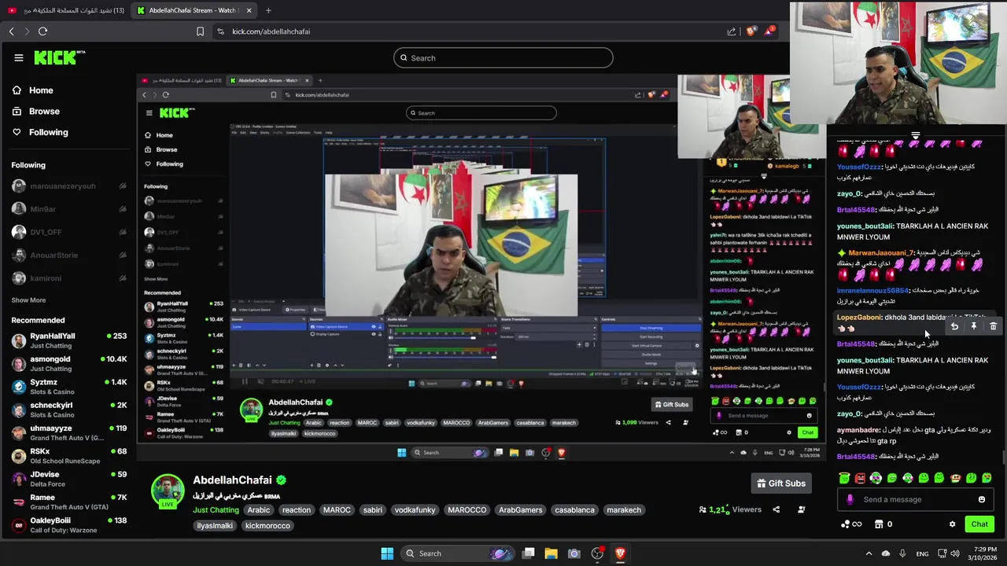Image resolution: width=1007 pixels, height=566 pixels.
Task: Go to Home in the Kick sidebar
Action: click(x=33, y=90)
